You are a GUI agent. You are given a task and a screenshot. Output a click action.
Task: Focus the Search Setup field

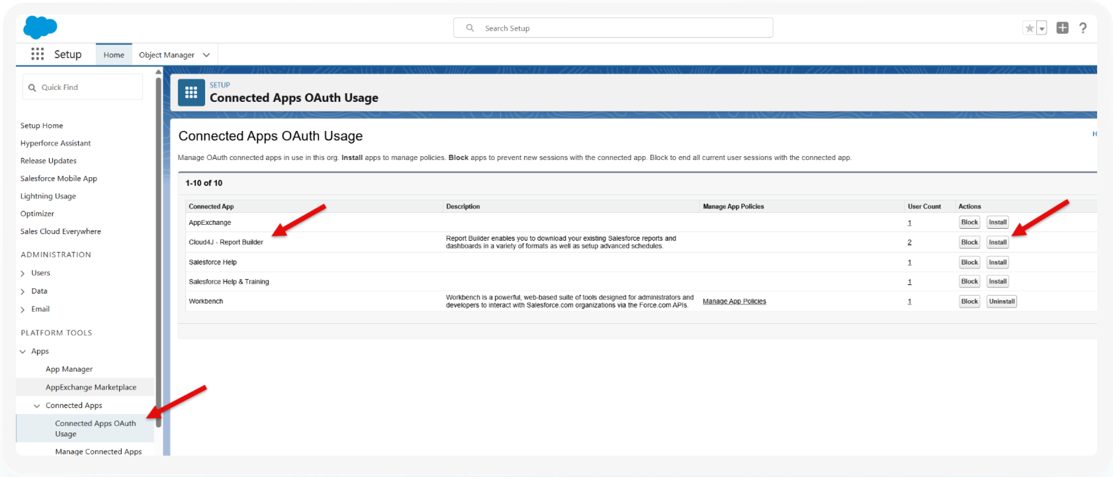(x=613, y=28)
